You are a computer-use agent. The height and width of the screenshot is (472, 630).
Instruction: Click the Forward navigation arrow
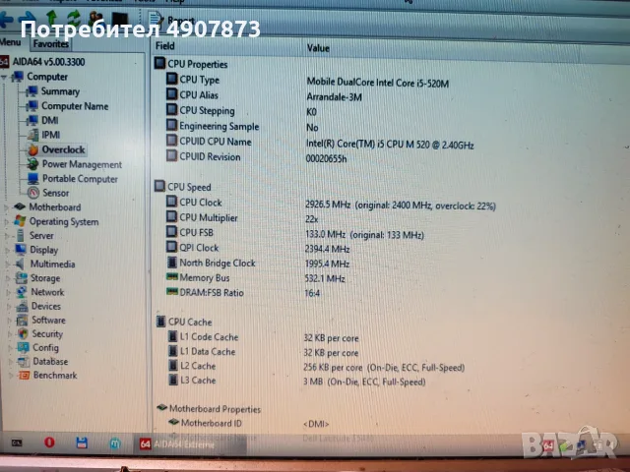[x=28, y=19]
